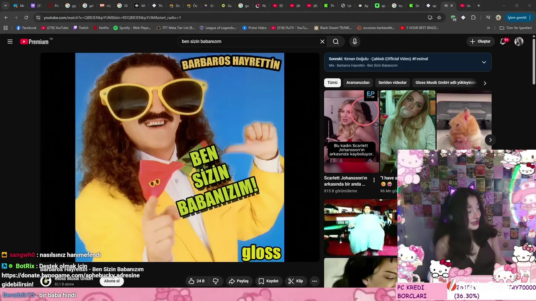This screenshot has width=536, height=301.
Task: Open the League of Legends bookmark
Action: click(x=218, y=28)
